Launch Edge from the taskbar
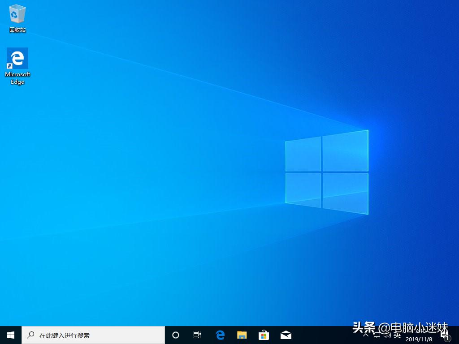 pyautogui.click(x=220, y=335)
